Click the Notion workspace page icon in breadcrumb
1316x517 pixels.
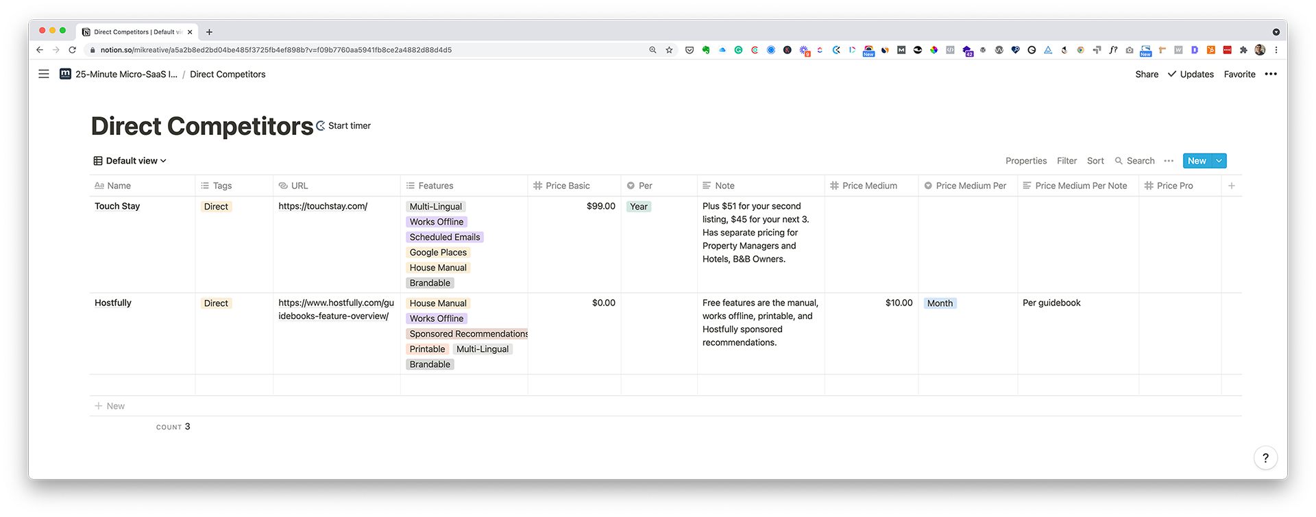[x=65, y=74]
